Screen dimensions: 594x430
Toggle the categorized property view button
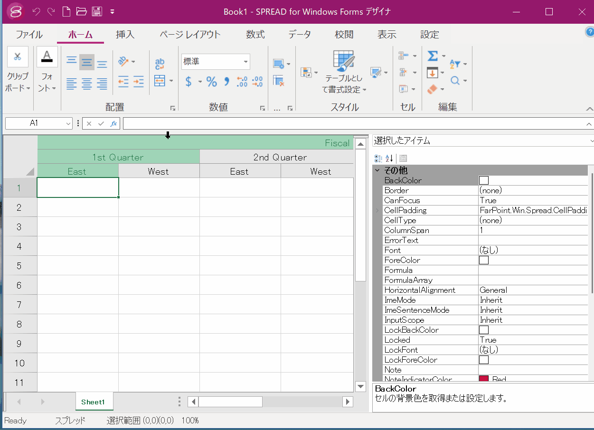click(x=378, y=159)
